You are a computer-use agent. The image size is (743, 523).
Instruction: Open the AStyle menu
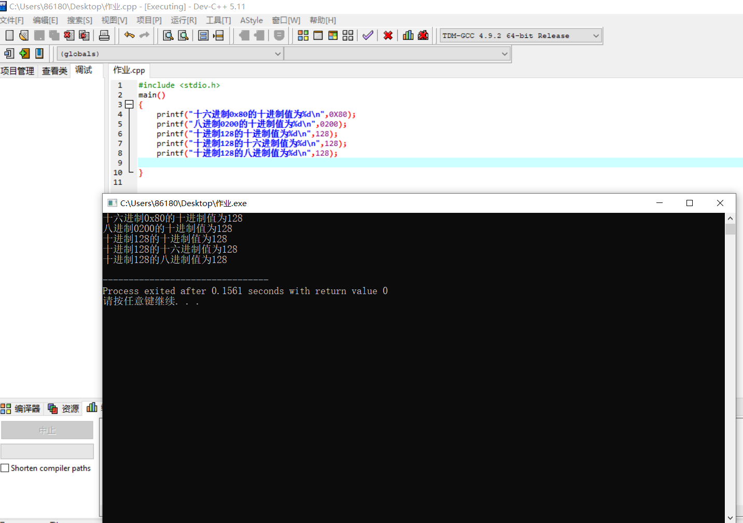(x=251, y=20)
